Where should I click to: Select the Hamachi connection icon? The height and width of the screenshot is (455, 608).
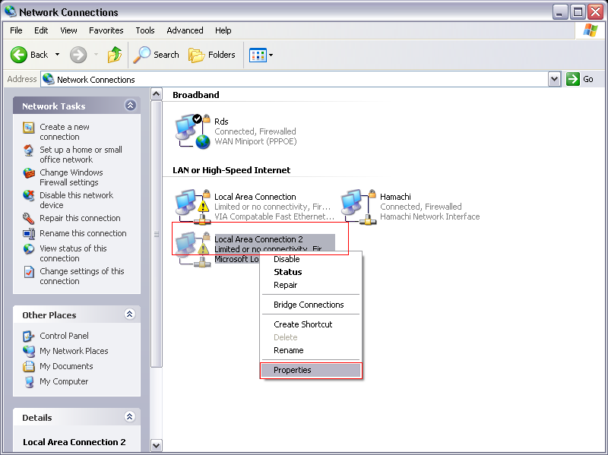coord(358,207)
